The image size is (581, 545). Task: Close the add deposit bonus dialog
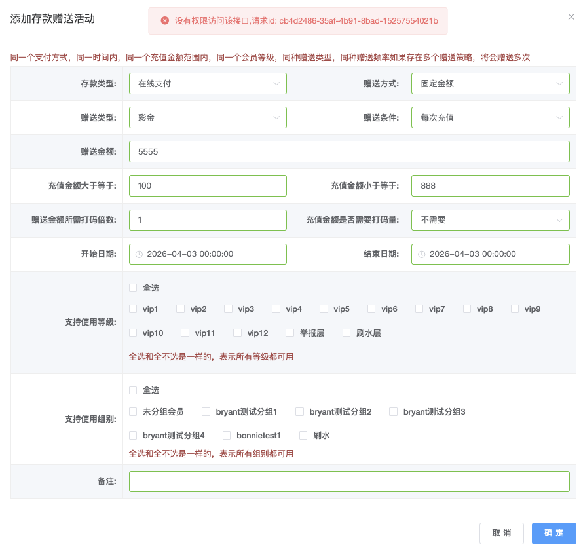tap(571, 17)
